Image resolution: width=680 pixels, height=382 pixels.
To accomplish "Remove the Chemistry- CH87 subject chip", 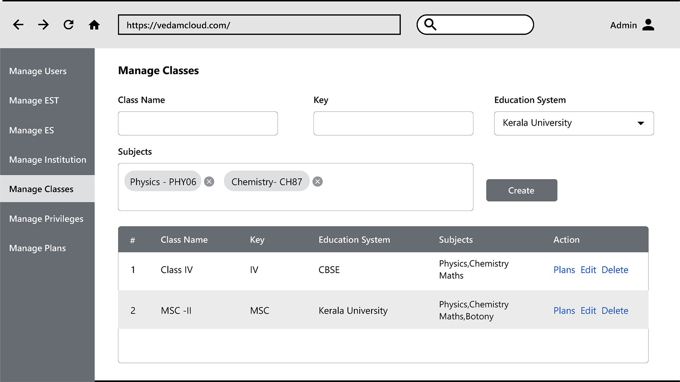I will [318, 182].
